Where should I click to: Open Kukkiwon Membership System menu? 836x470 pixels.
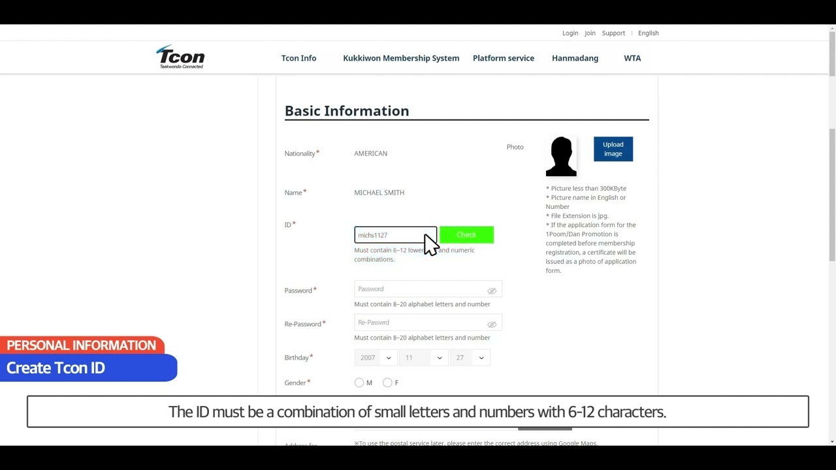click(x=401, y=58)
